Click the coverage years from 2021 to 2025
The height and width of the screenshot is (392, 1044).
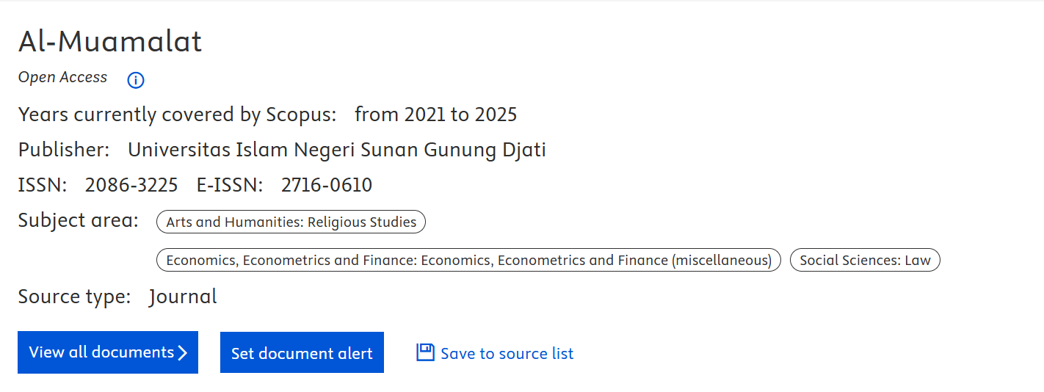coord(436,115)
